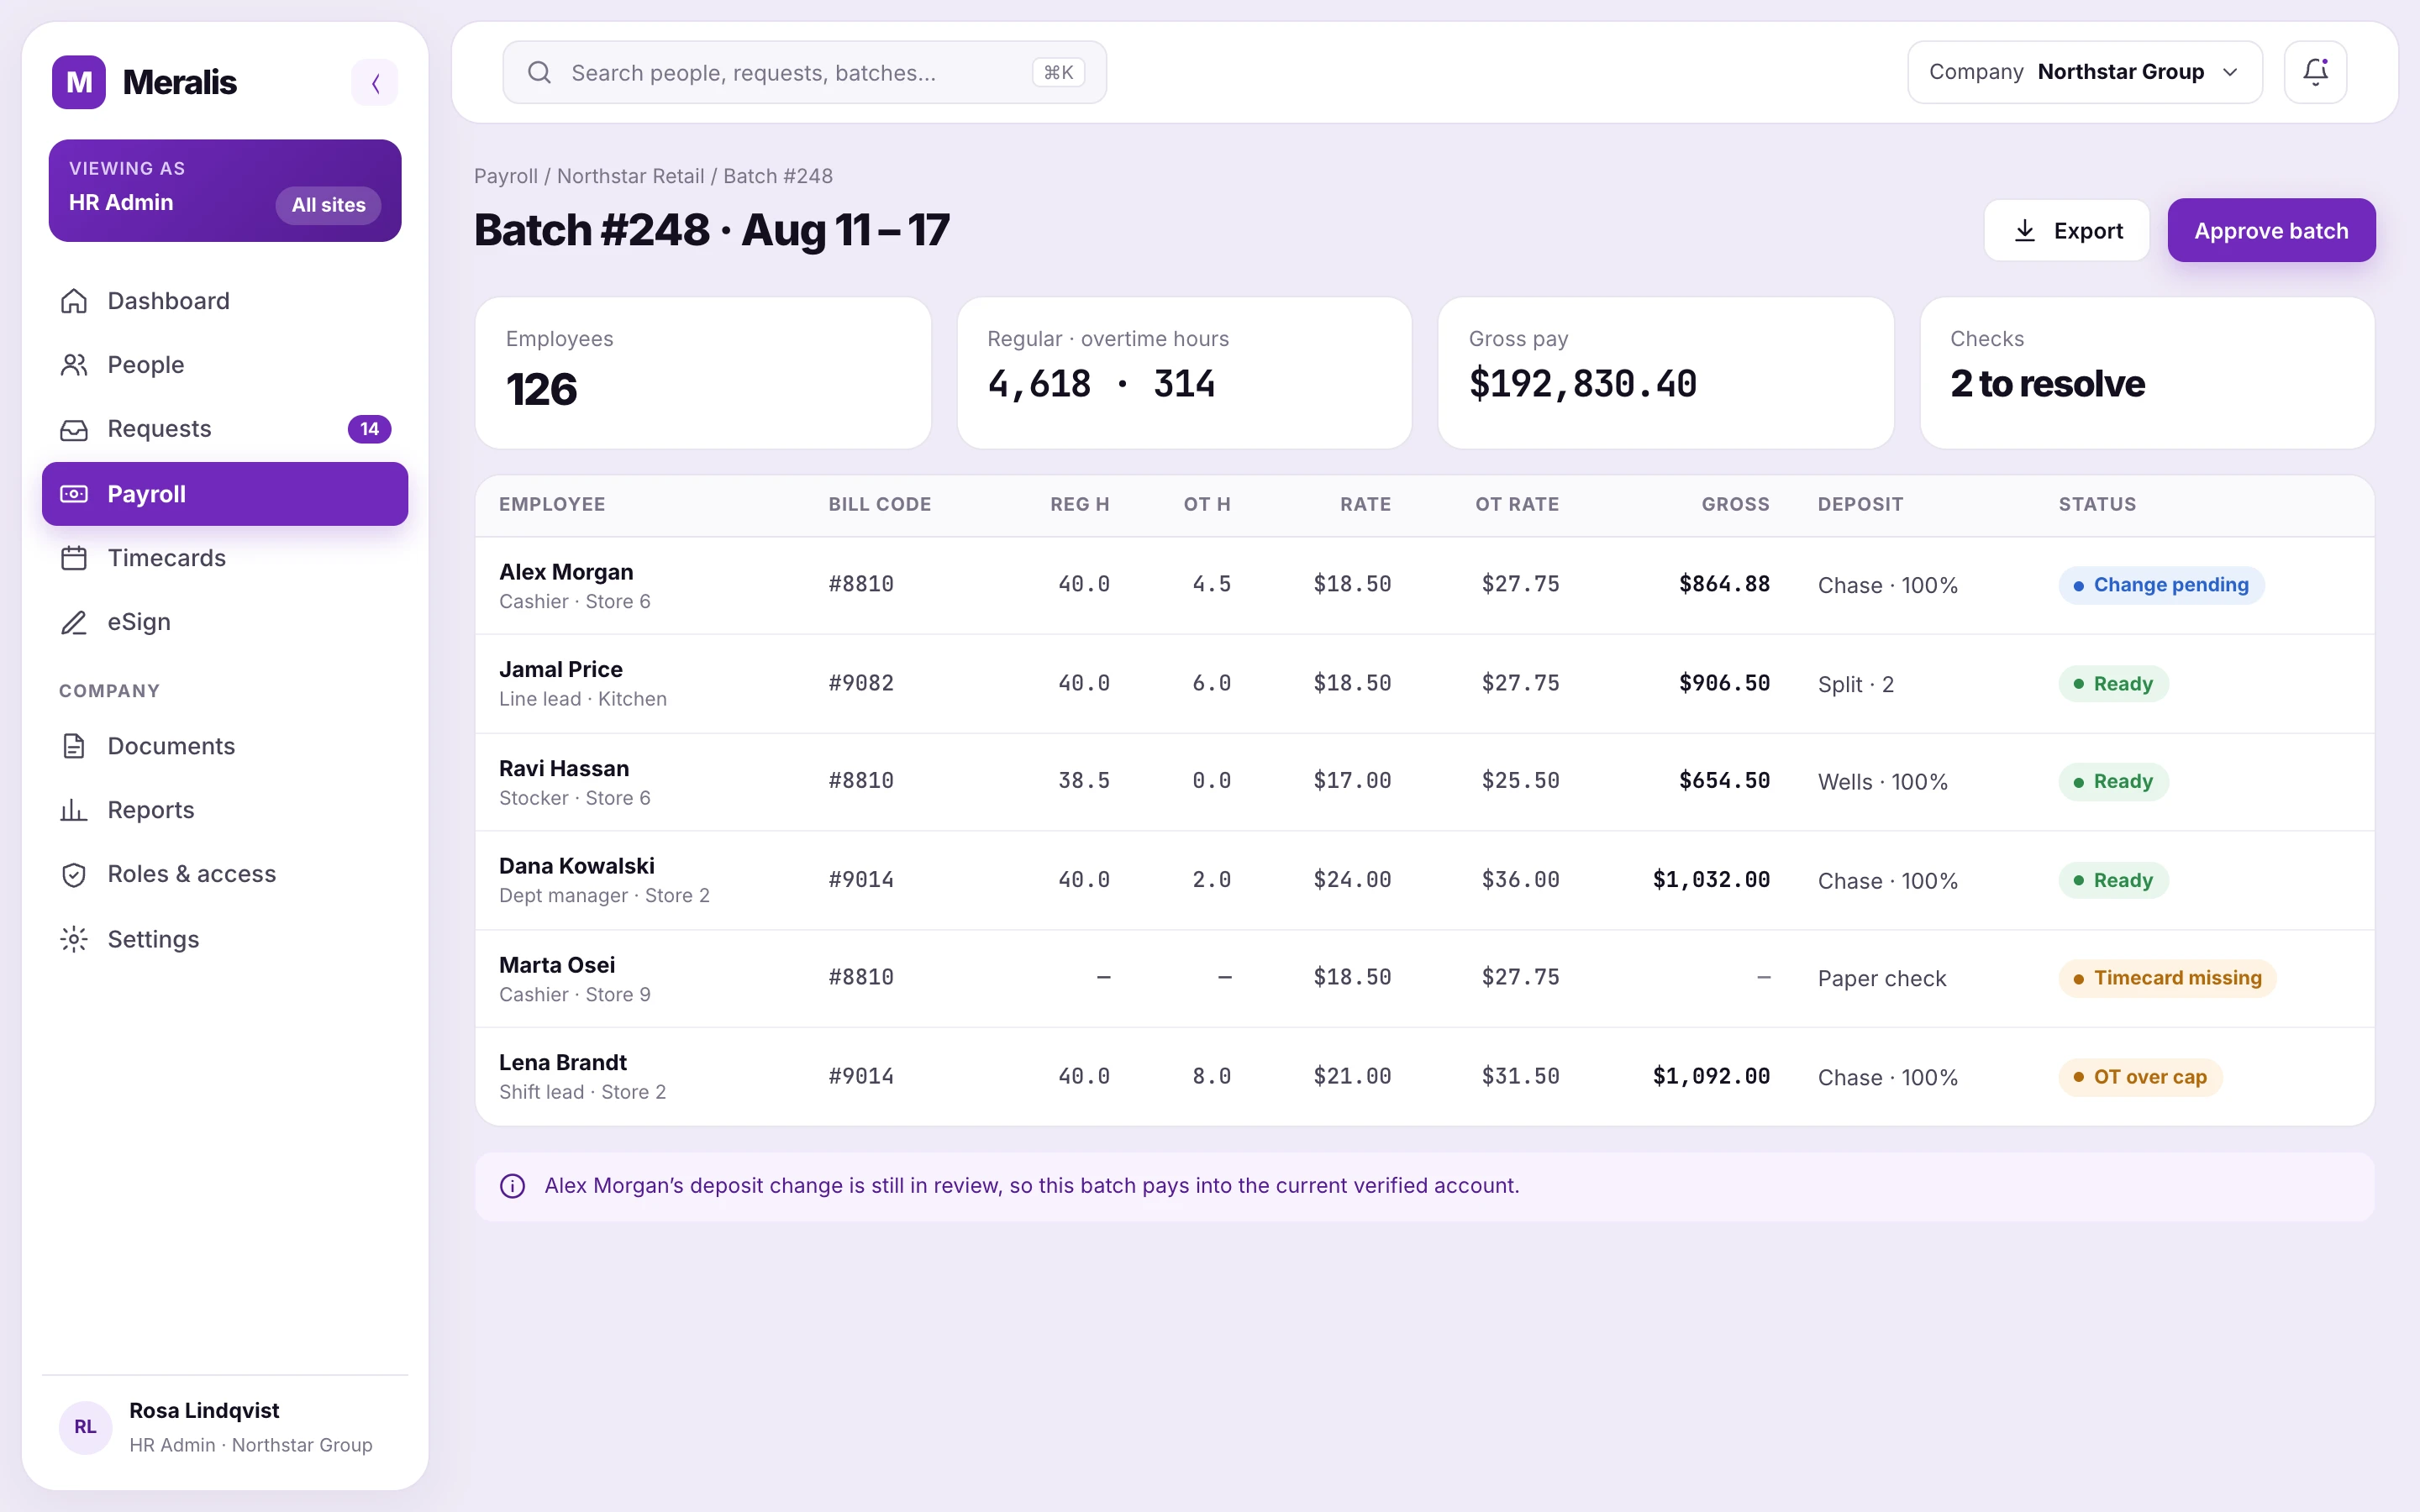Click the Settings gear icon
This screenshot has height=1512, width=2420.
click(74, 939)
